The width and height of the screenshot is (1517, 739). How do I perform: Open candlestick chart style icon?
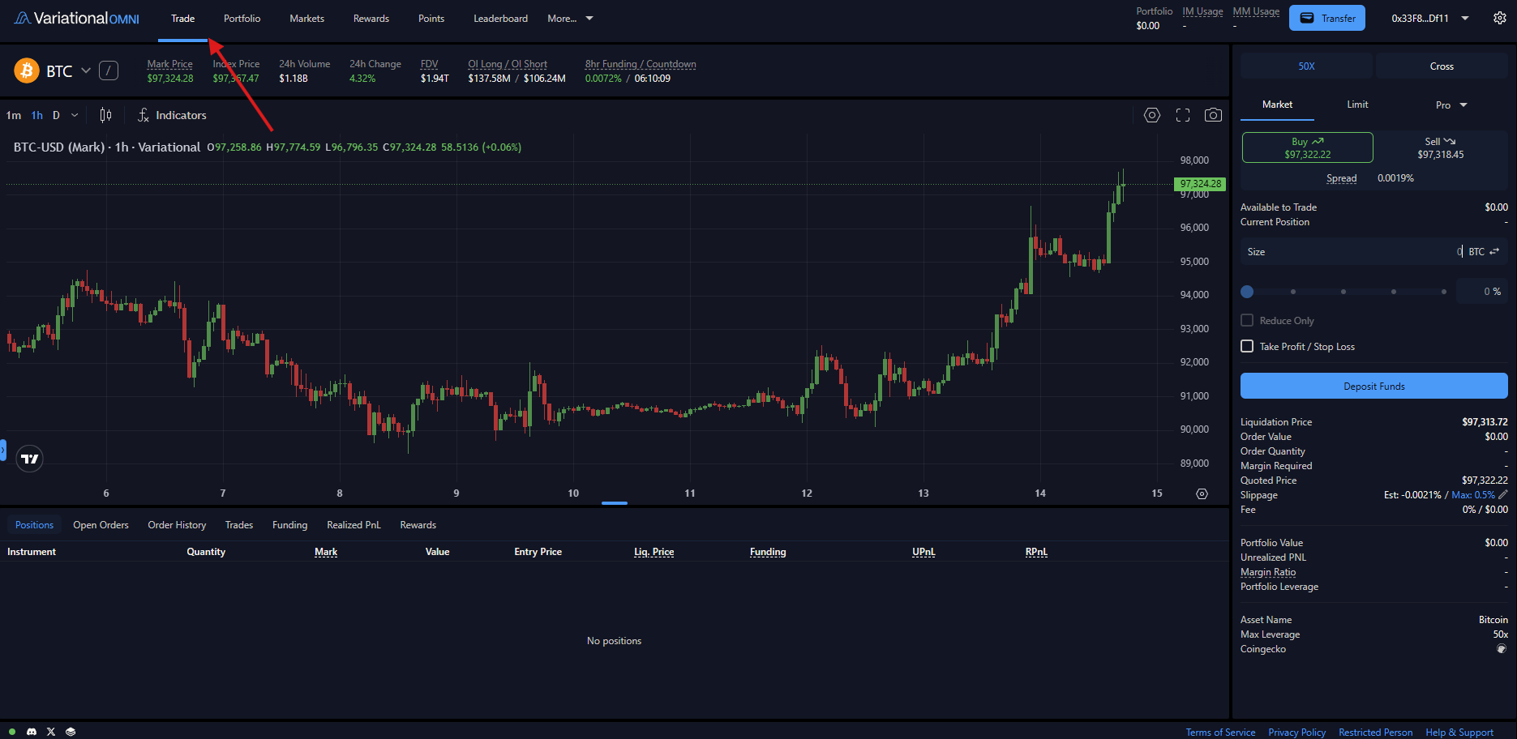(x=105, y=115)
